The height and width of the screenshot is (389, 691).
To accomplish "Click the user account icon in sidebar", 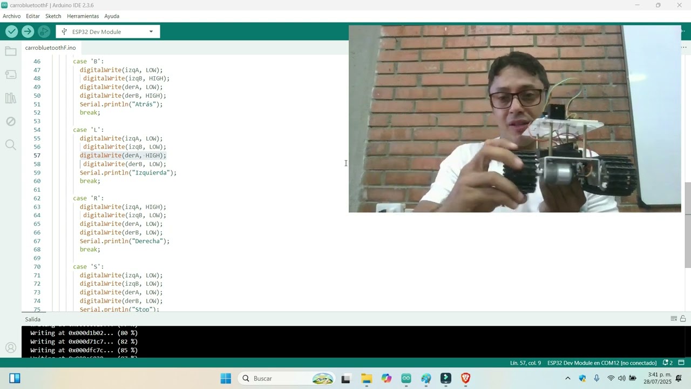I will [x=11, y=348].
